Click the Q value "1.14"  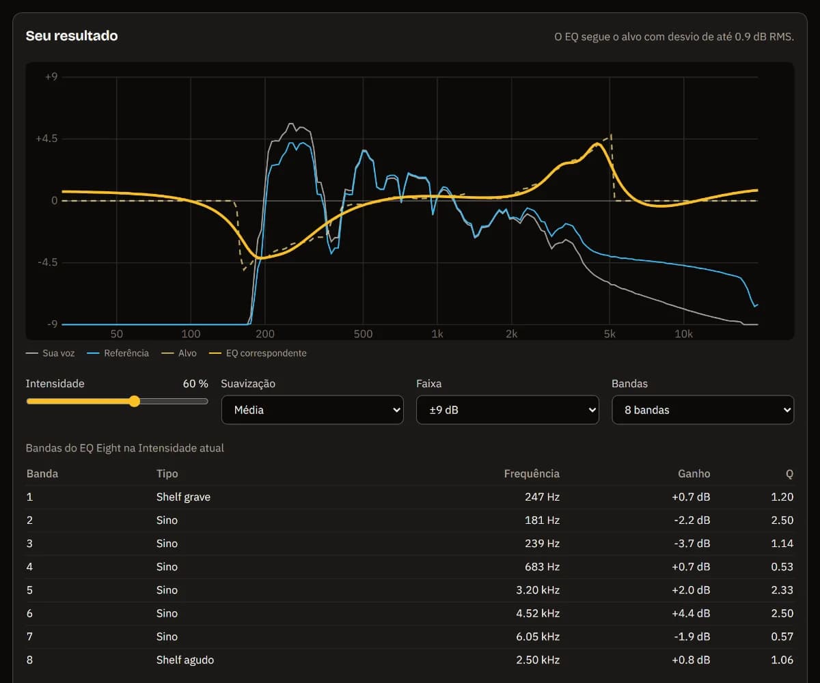782,543
